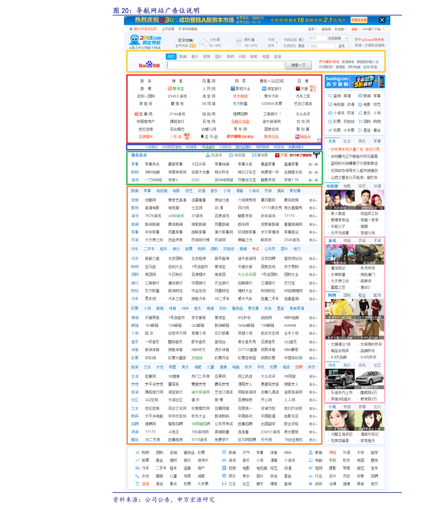The width and height of the screenshot is (423, 510).
Task: Click the 帐号 account input field
Action: point(318,38)
